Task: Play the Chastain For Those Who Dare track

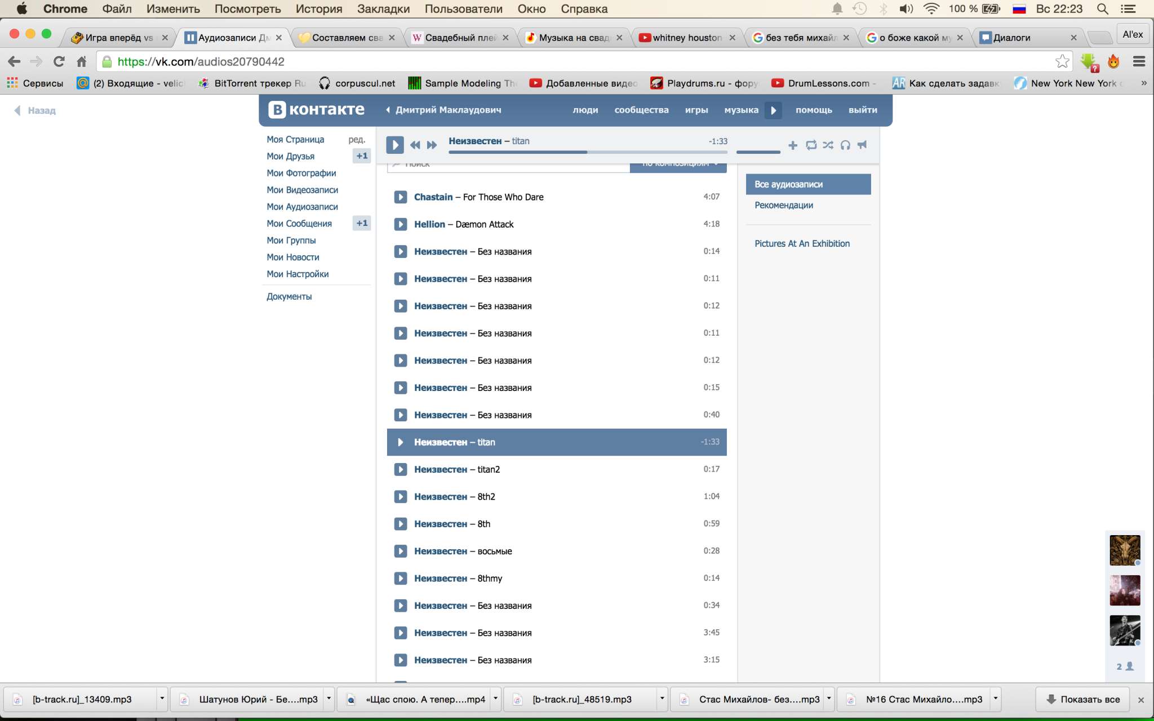Action: (401, 197)
